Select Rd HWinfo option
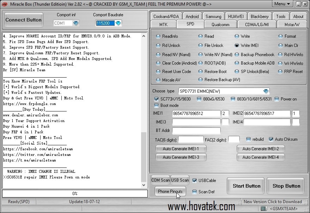The image size is (310, 213). tap(291, 55)
